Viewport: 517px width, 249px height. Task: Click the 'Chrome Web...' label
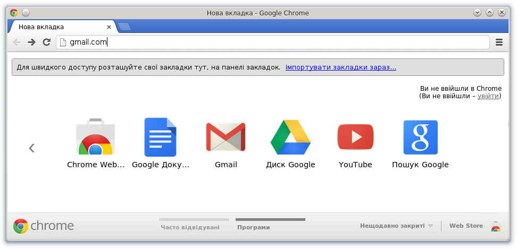tap(96, 165)
